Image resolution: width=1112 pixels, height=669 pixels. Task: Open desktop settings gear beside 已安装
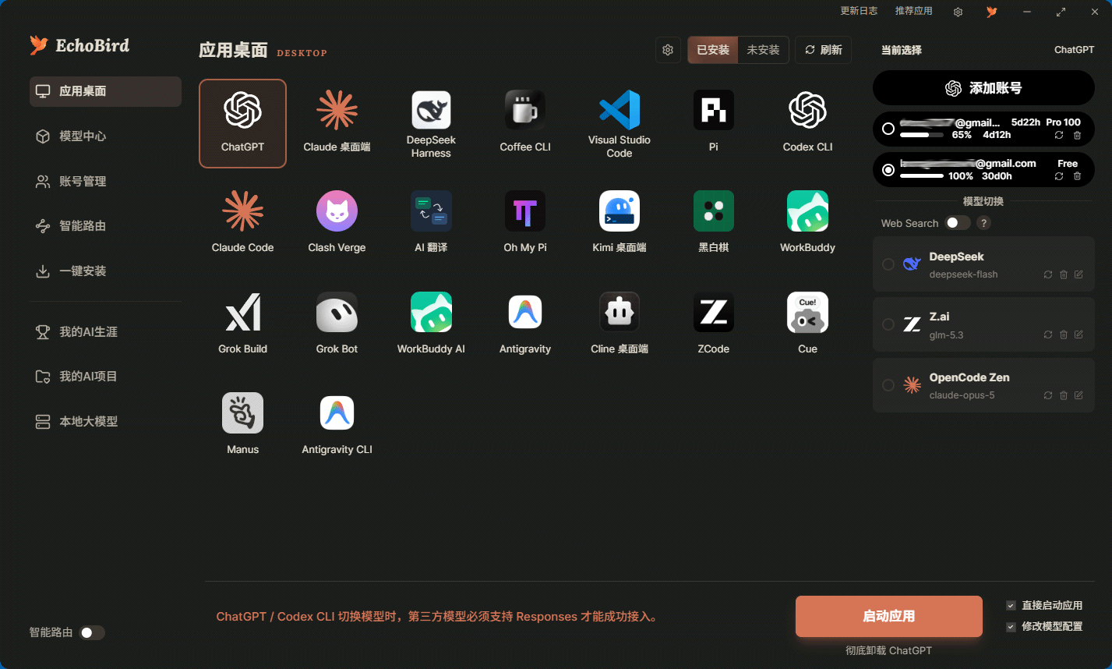tap(668, 50)
